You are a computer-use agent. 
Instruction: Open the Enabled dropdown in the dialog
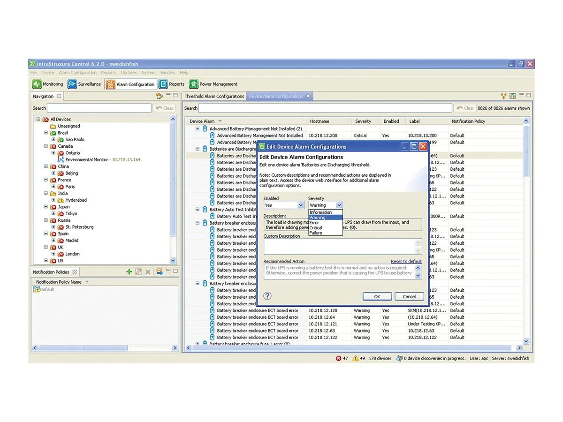tap(301, 205)
